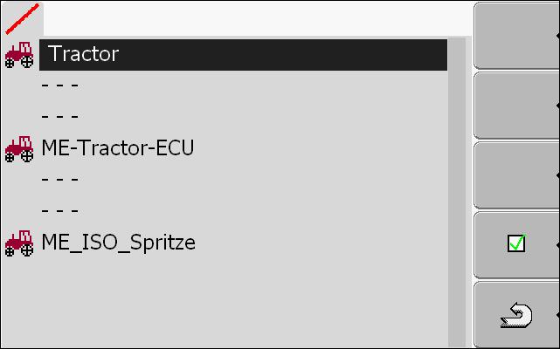Viewport: 560px width, 349px height.
Task: Click the tractor icon beside ME-Tractor-ECU
Action: 19,149
